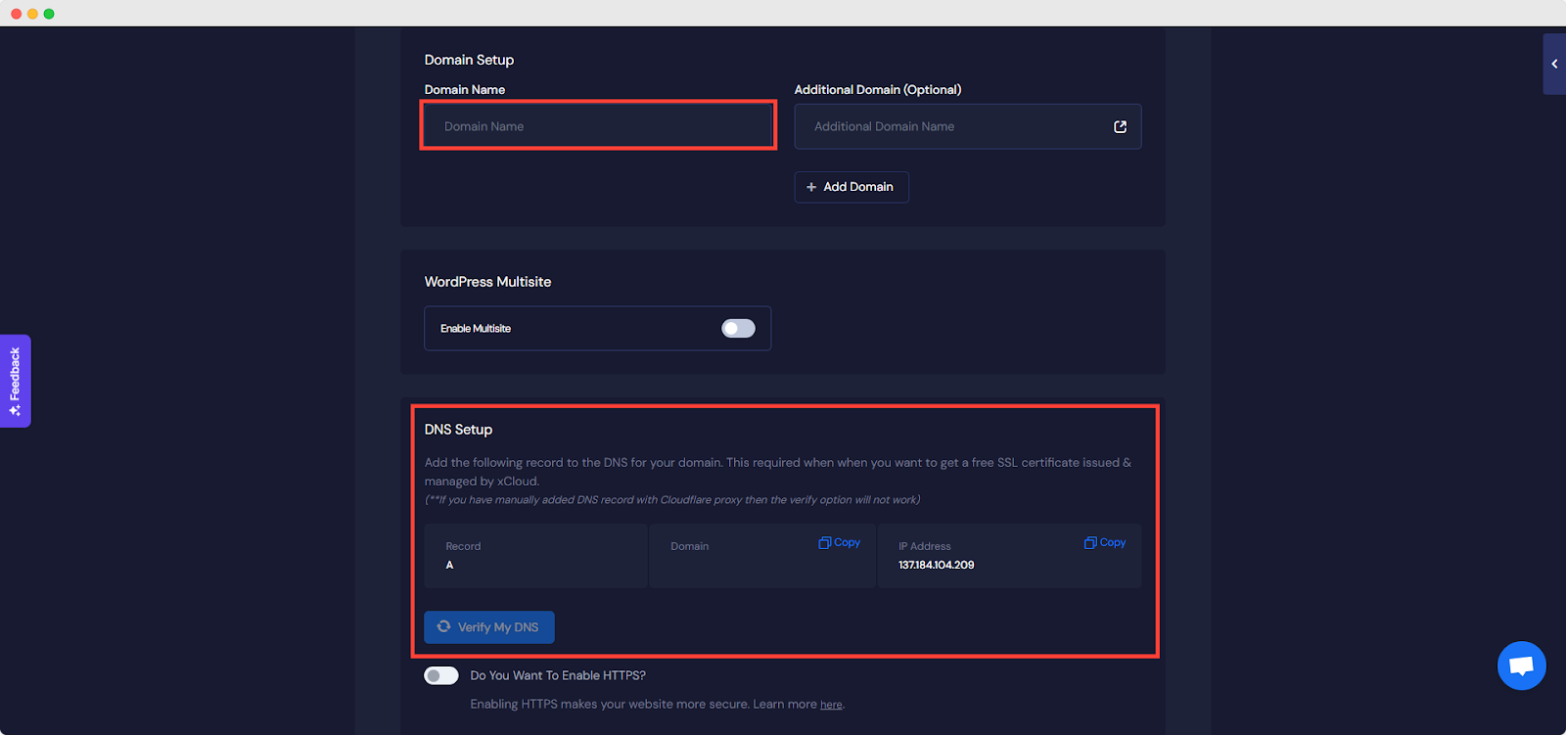Image resolution: width=1566 pixels, height=735 pixels.
Task: Click the WordPress Multisite heading
Action: pyautogui.click(x=487, y=282)
